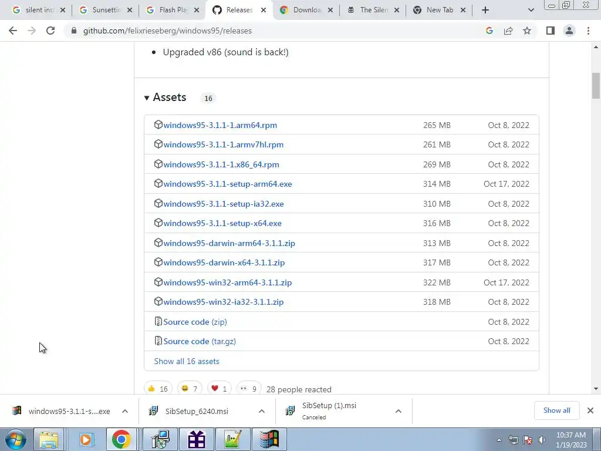Image resolution: width=601 pixels, height=451 pixels.
Task: React with thumbs up (16)
Action: [158, 389]
